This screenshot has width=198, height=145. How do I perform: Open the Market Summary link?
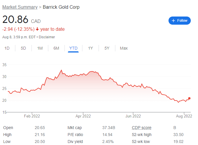[x=20, y=7]
